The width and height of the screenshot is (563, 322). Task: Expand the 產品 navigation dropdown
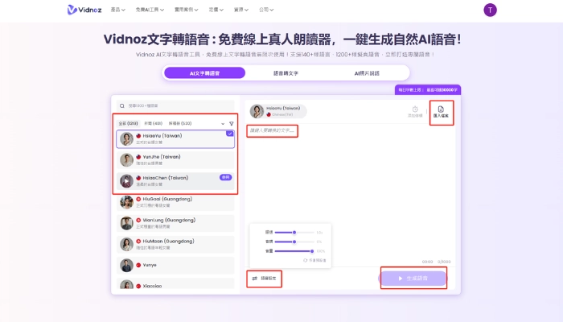tap(117, 10)
